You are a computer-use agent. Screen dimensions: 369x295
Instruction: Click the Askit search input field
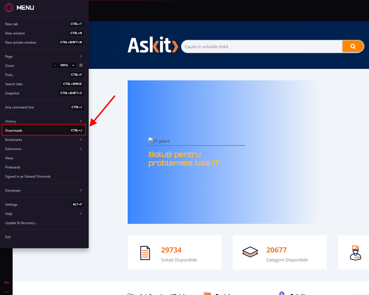[262, 46]
